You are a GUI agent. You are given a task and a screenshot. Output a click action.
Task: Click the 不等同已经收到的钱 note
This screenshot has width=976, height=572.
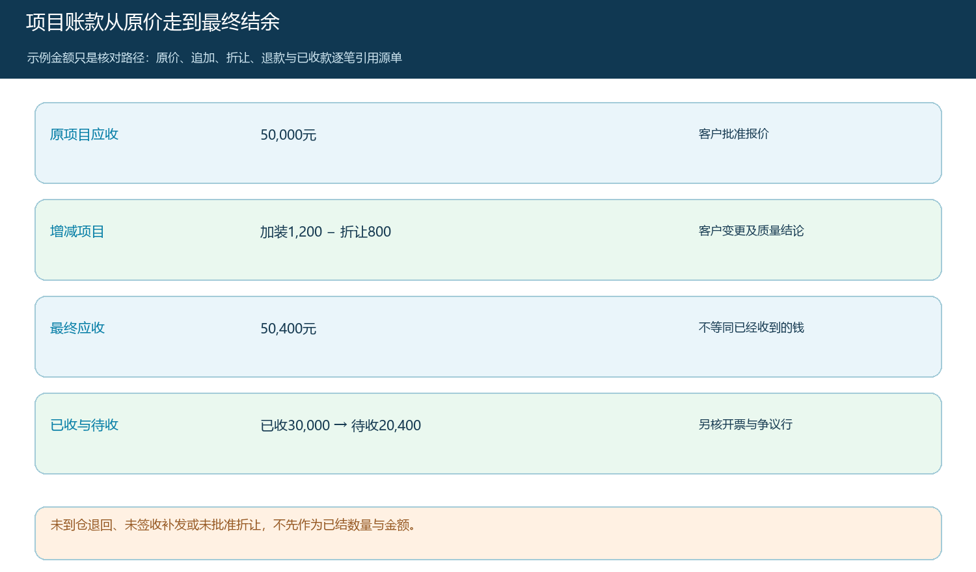[752, 328]
